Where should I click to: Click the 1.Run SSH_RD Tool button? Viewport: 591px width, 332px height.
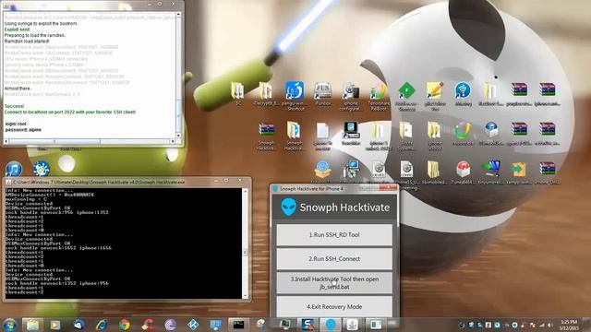coord(334,235)
